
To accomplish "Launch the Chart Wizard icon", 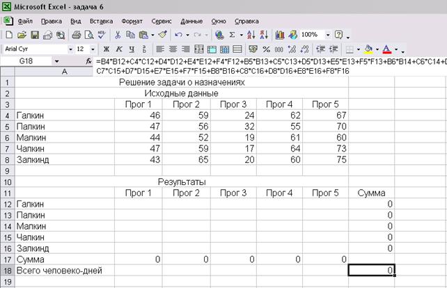I will tap(280, 34).
